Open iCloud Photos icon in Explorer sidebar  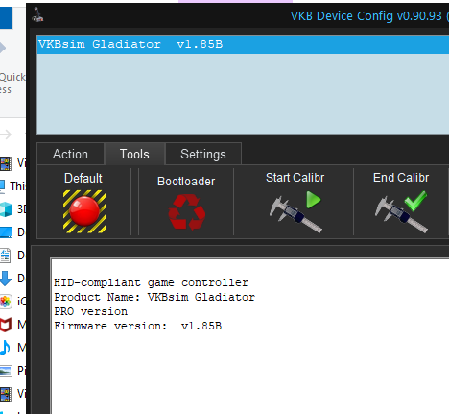[6, 302]
